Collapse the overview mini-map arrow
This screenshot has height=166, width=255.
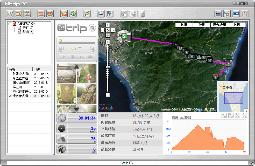coord(246,110)
